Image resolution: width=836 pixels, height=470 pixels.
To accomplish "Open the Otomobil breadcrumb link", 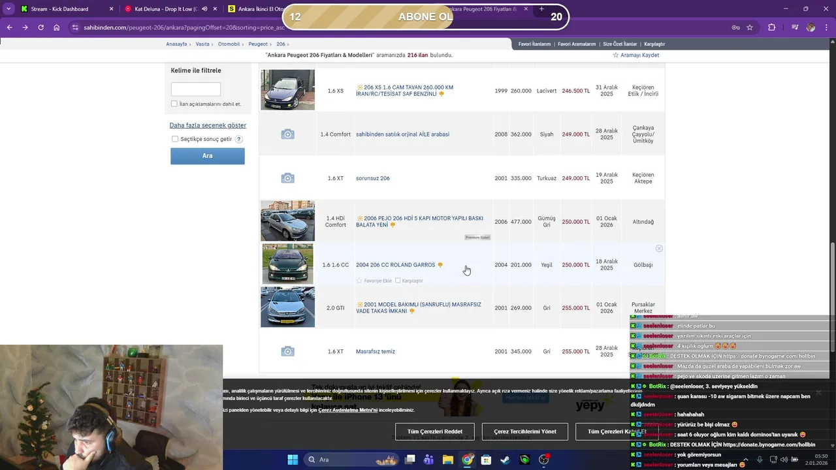I will coord(229,44).
